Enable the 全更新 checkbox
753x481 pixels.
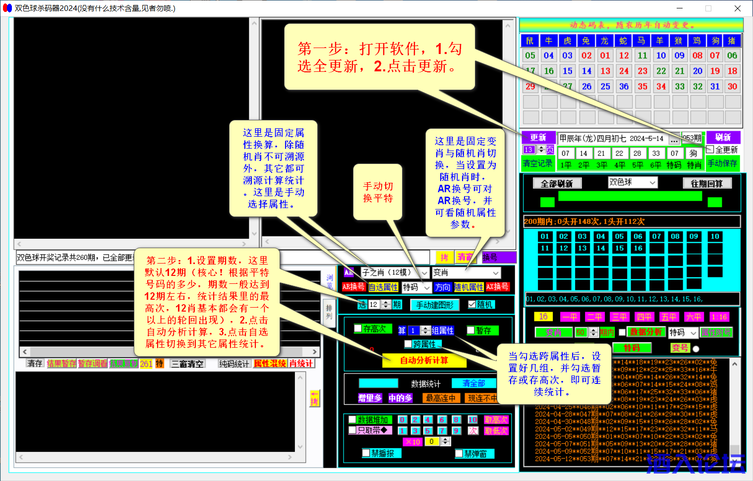(x=710, y=149)
